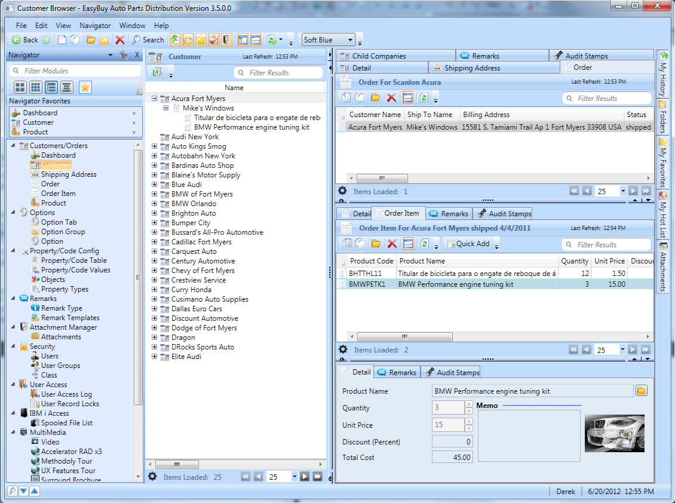Viewport: 675px width, 503px height.
Task: Switch Navigator to large tiles view icon
Action: [20, 87]
